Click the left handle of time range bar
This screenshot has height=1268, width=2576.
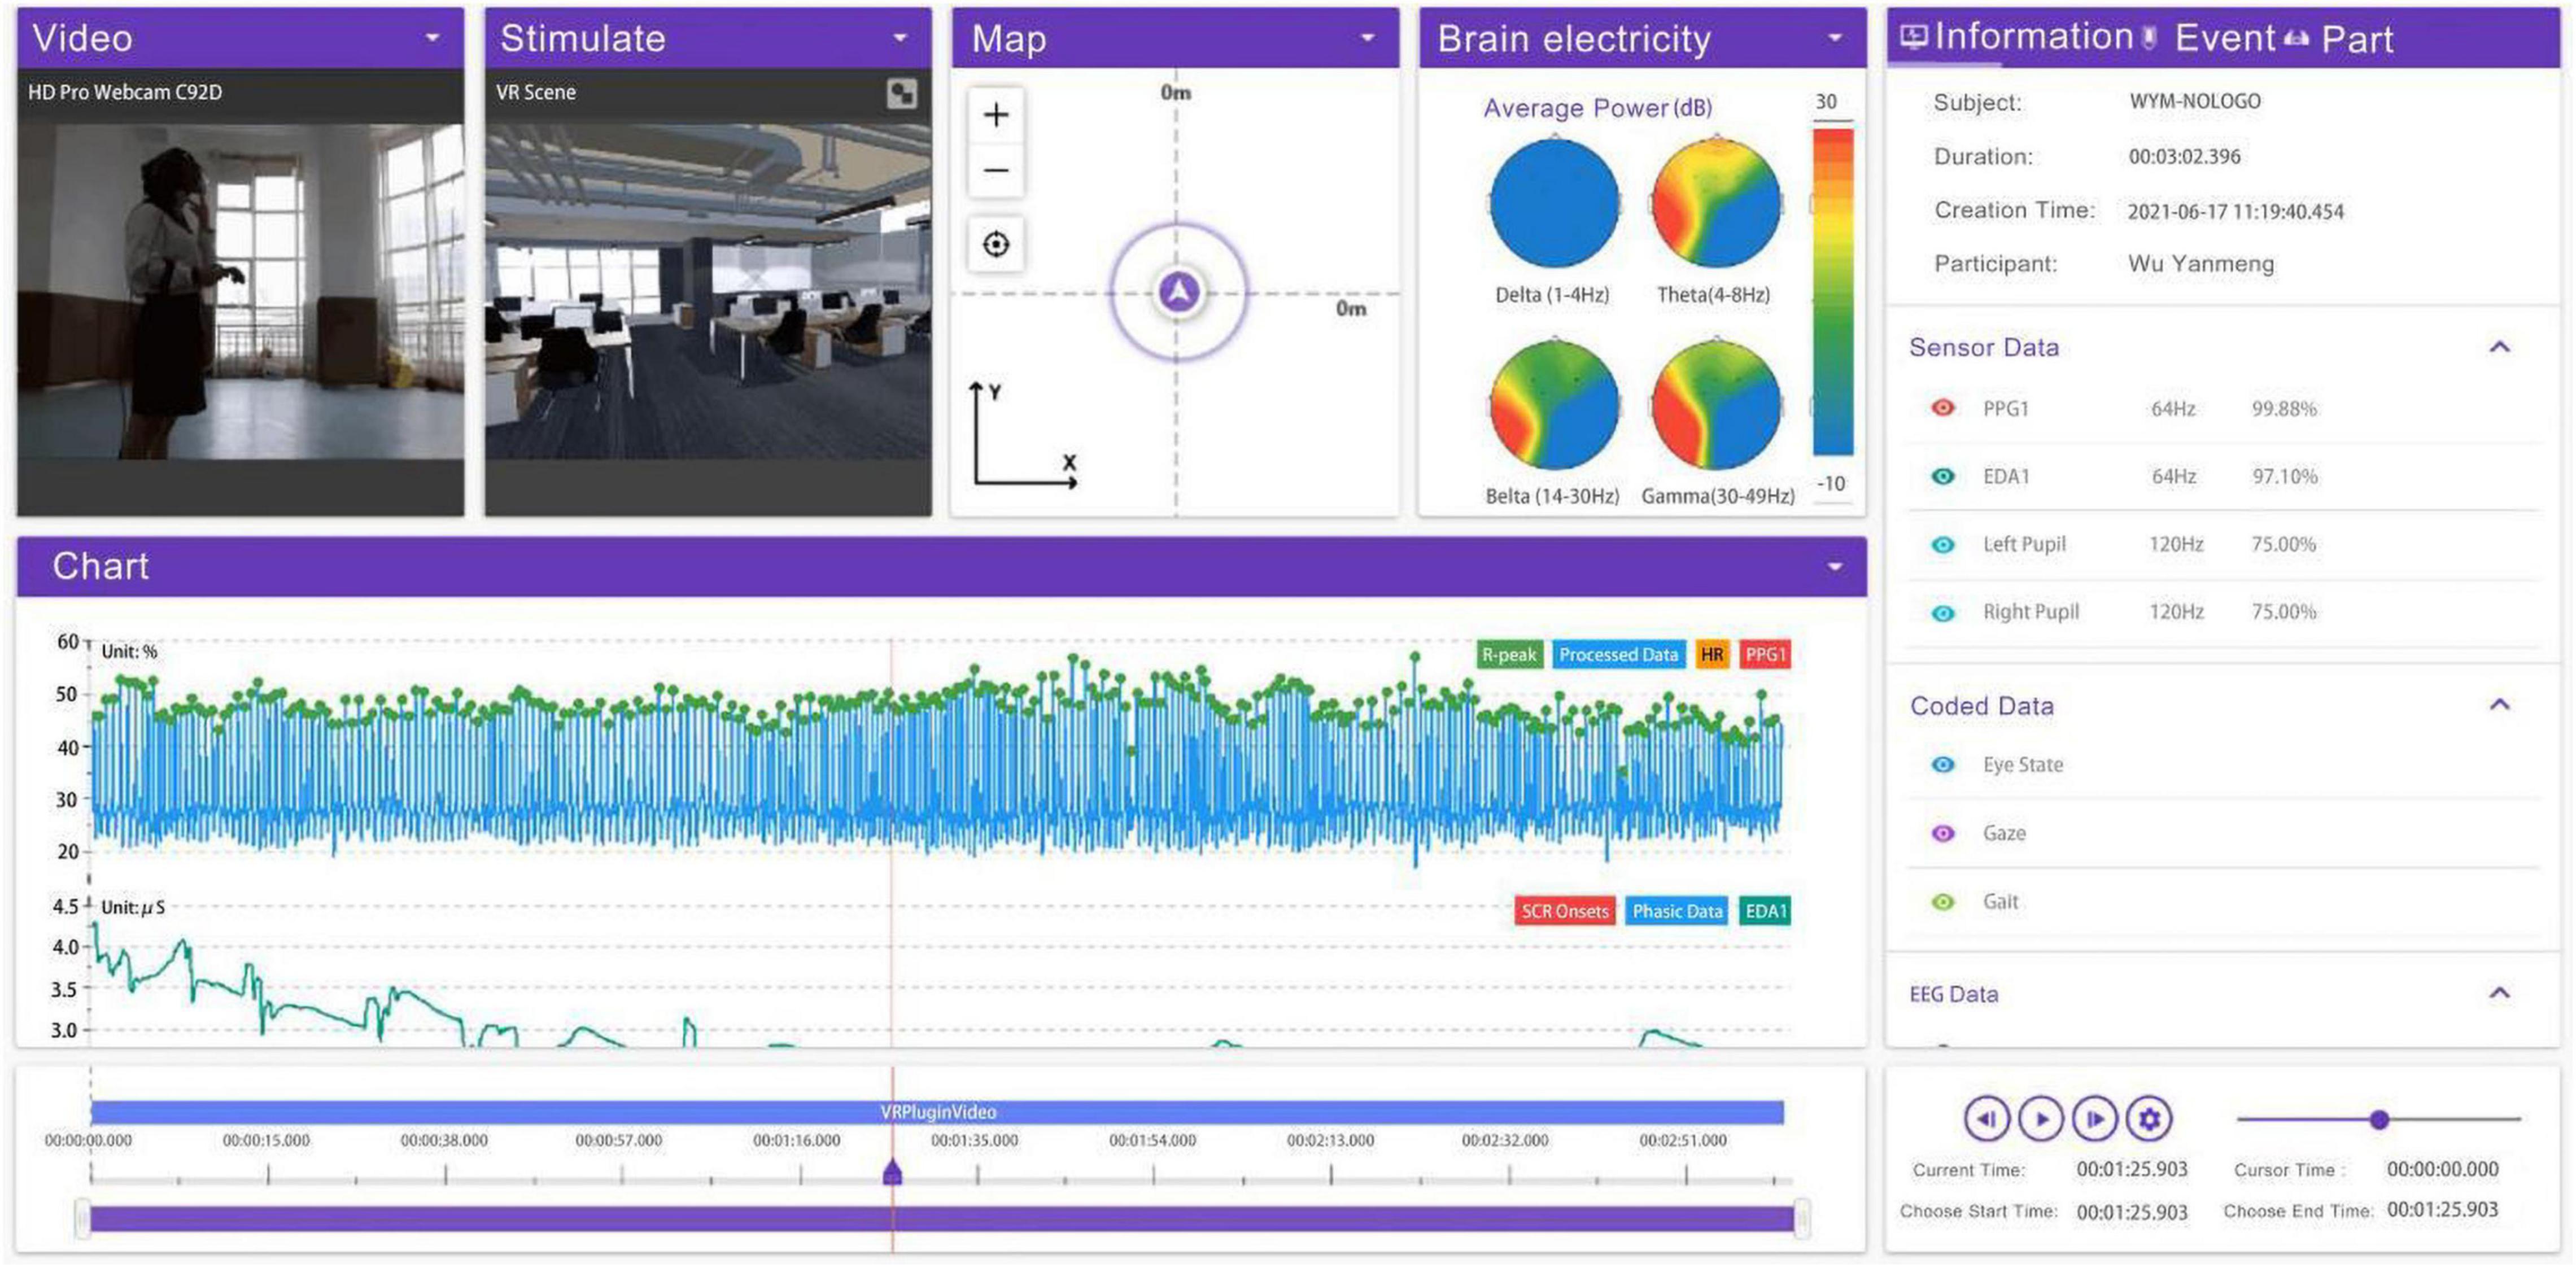[83, 1218]
